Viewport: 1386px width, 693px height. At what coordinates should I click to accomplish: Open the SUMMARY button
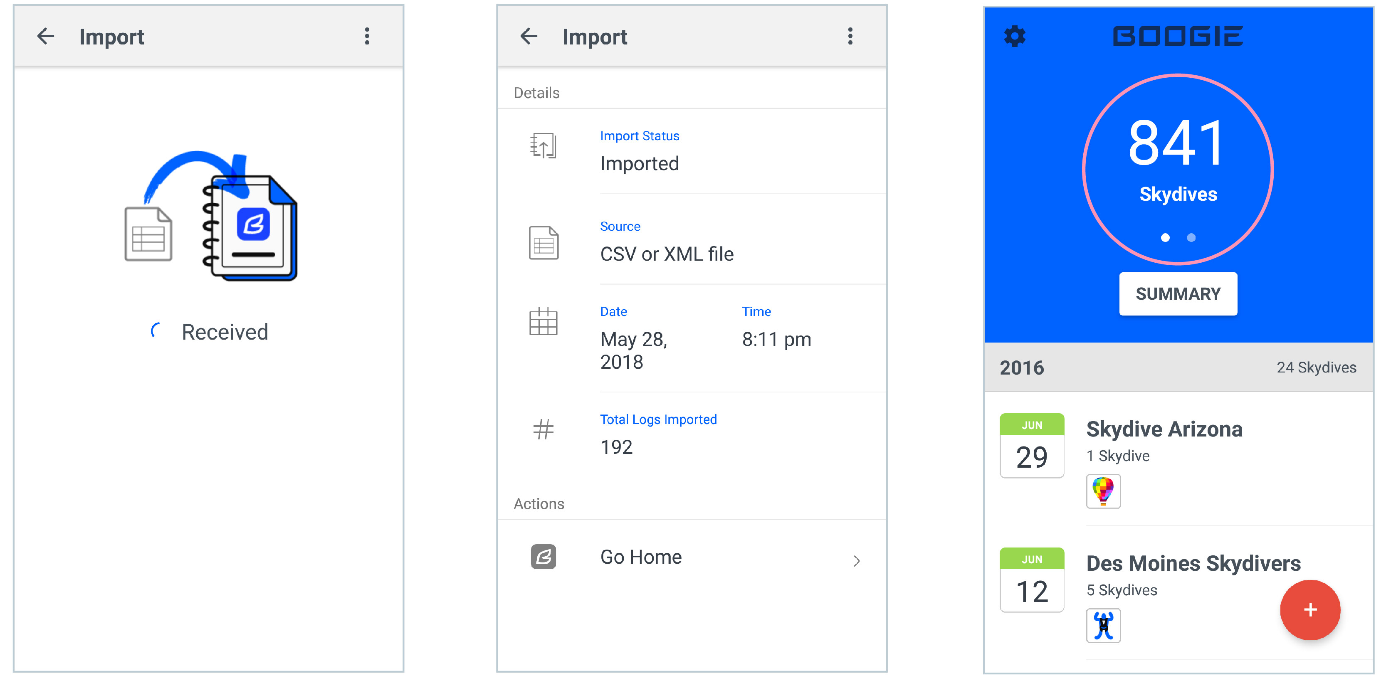click(1178, 294)
